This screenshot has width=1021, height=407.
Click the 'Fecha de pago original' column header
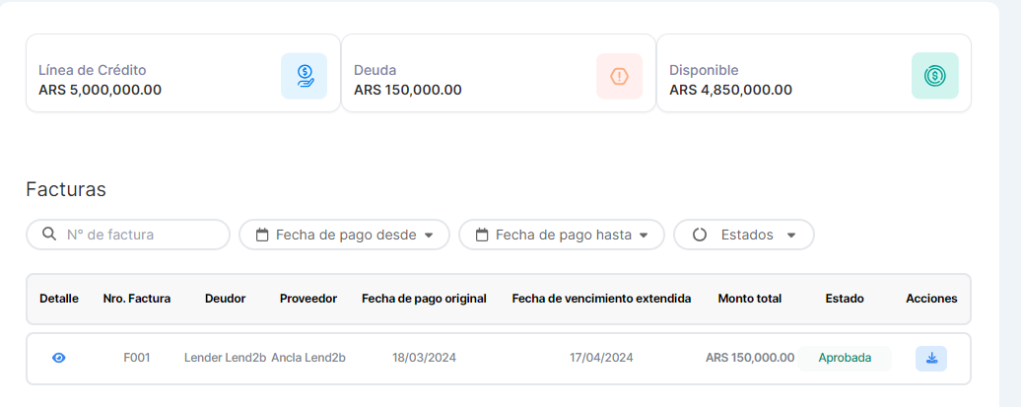pyautogui.click(x=424, y=299)
